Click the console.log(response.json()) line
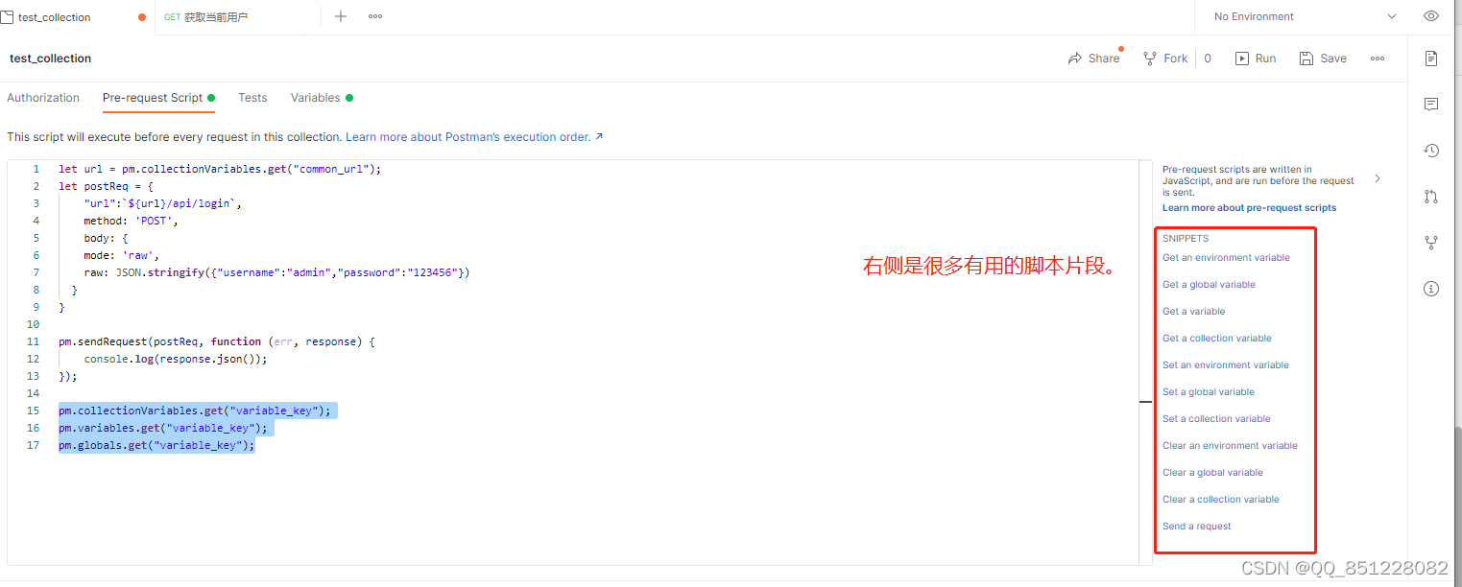 175,359
